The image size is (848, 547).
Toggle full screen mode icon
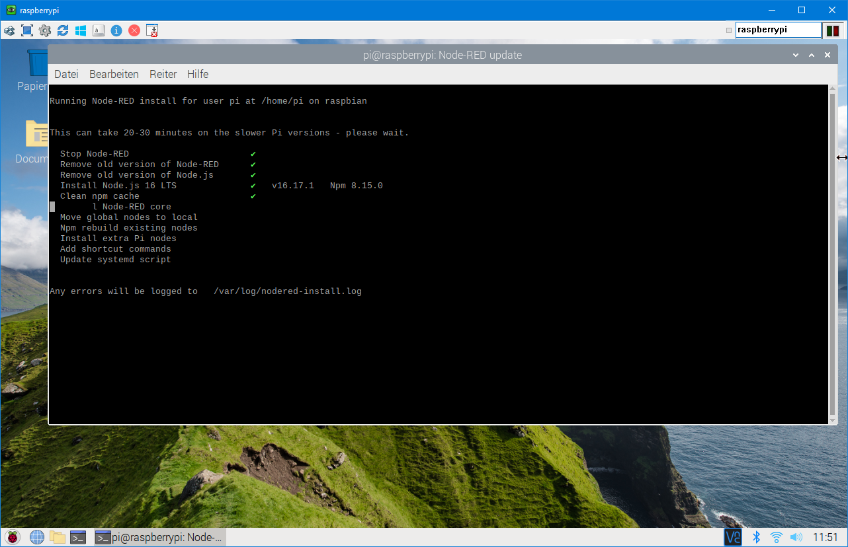pyautogui.click(x=27, y=30)
